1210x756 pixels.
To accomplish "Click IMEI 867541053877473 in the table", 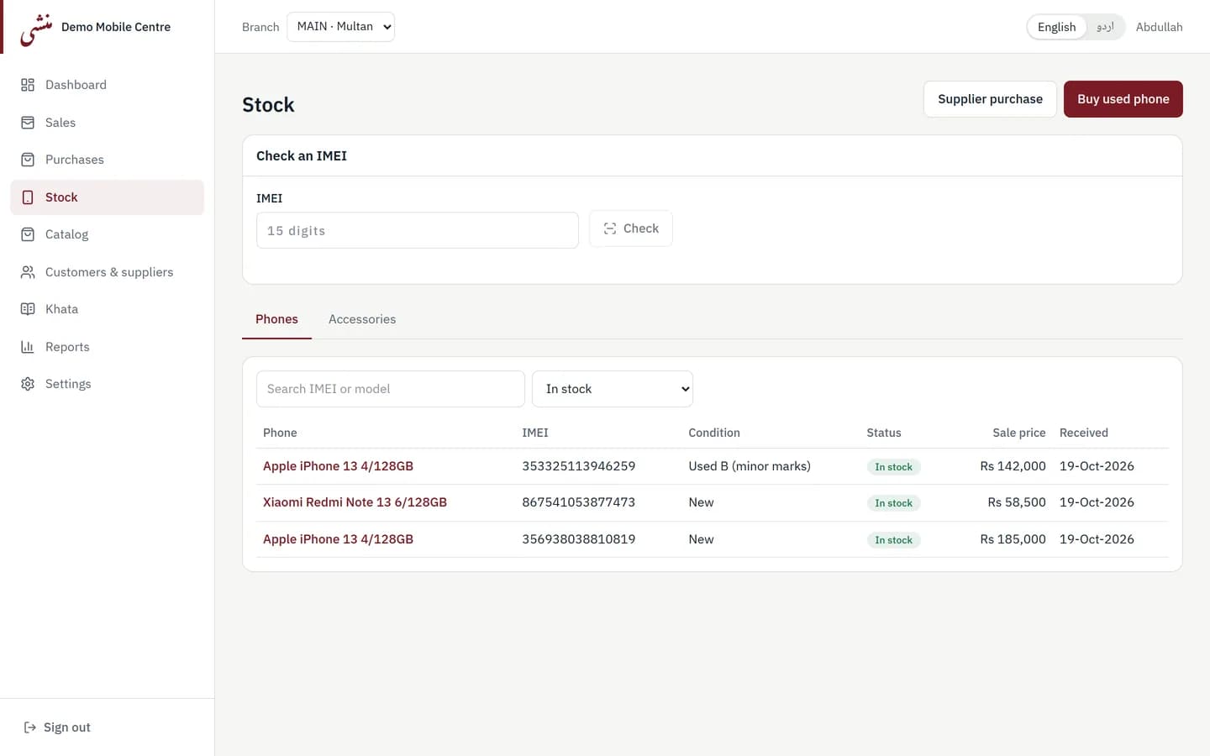I will click(578, 502).
